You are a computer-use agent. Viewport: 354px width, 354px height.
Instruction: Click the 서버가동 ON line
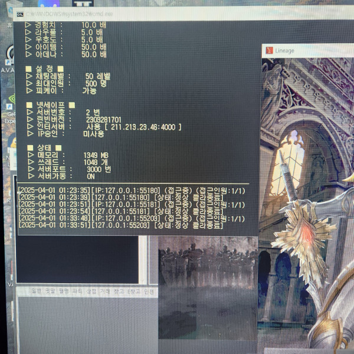tap(61, 176)
